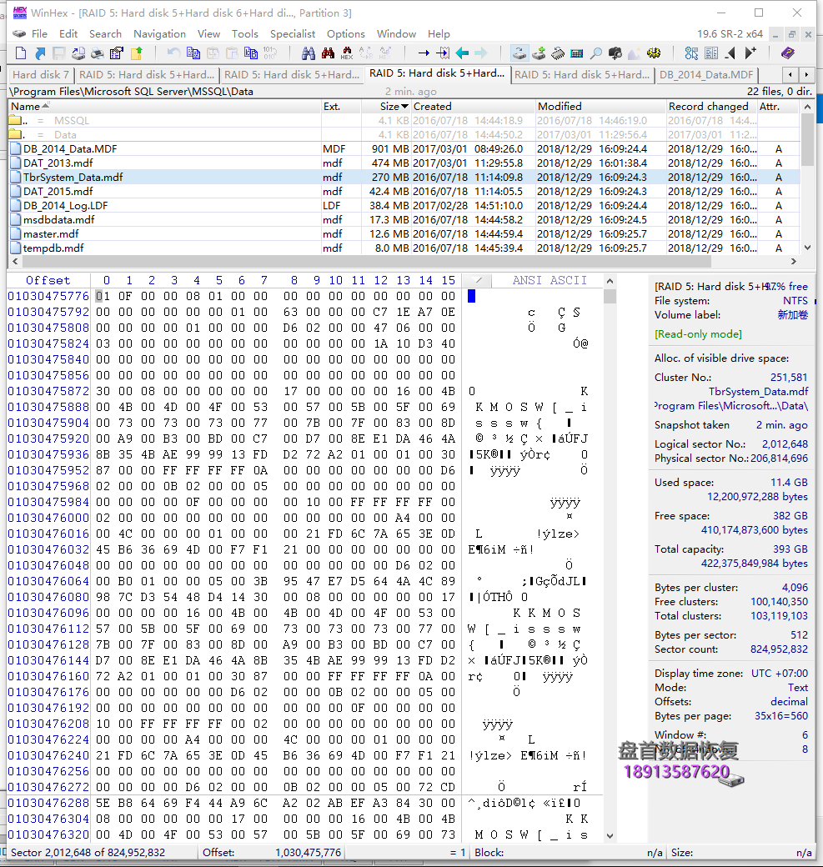Click the Options gear icon
The height and width of the screenshot is (867, 823).
point(654,53)
